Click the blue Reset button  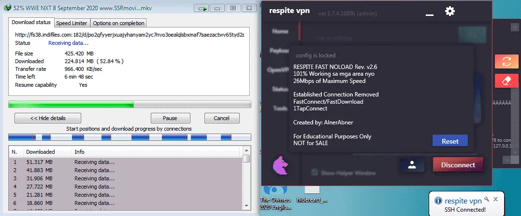(x=450, y=141)
